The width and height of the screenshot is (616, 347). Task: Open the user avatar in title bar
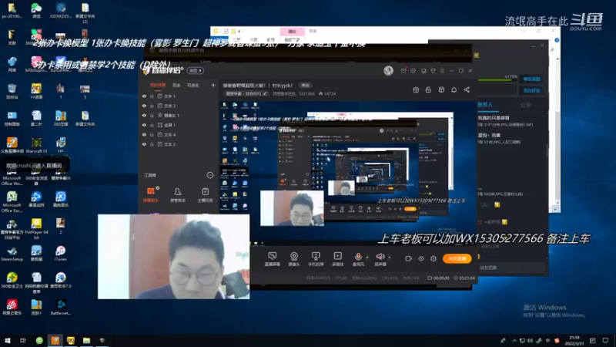click(388, 70)
